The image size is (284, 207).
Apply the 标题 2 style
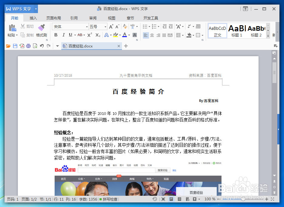click(x=256, y=31)
